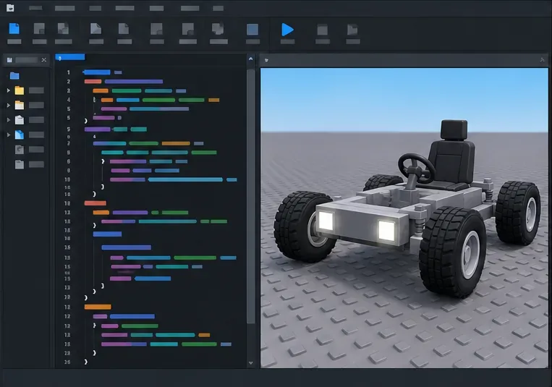Open the second item in the top menu bar
The height and width of the screenshot is (387, 552).
click(65, 8)
